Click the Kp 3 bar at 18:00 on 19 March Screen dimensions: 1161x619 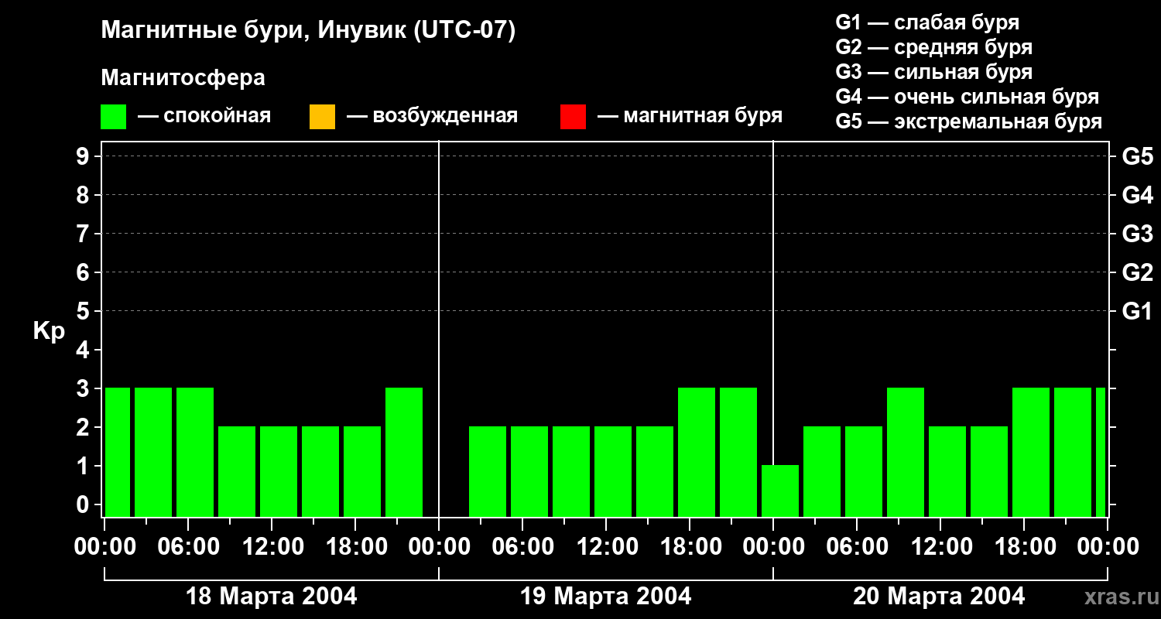point(697,452)
